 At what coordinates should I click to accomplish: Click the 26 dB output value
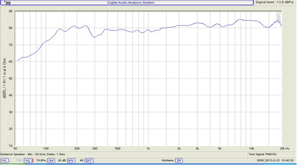click(62, 160)
